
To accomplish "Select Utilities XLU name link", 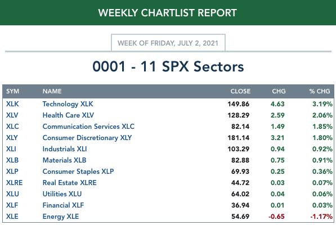I will pyautogui.click(x=62, y=193).
